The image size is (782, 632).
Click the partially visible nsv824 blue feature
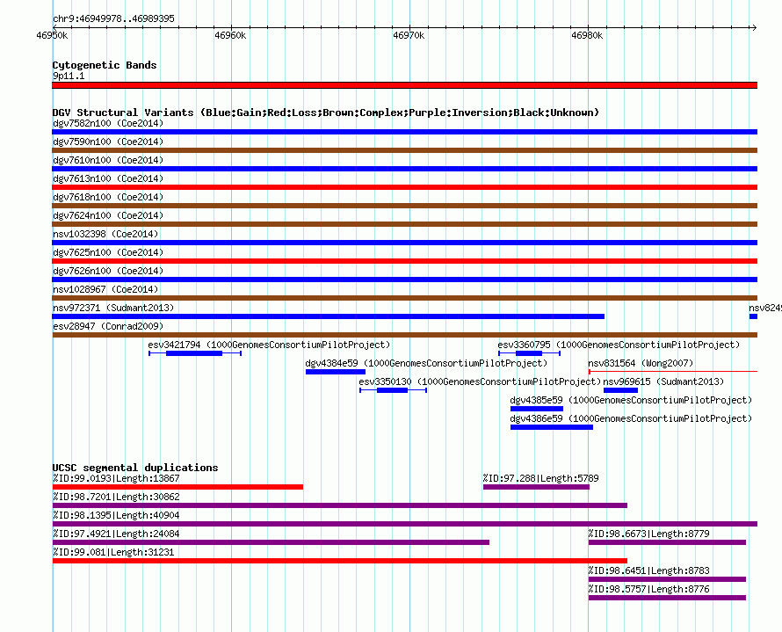coord(753,316)
